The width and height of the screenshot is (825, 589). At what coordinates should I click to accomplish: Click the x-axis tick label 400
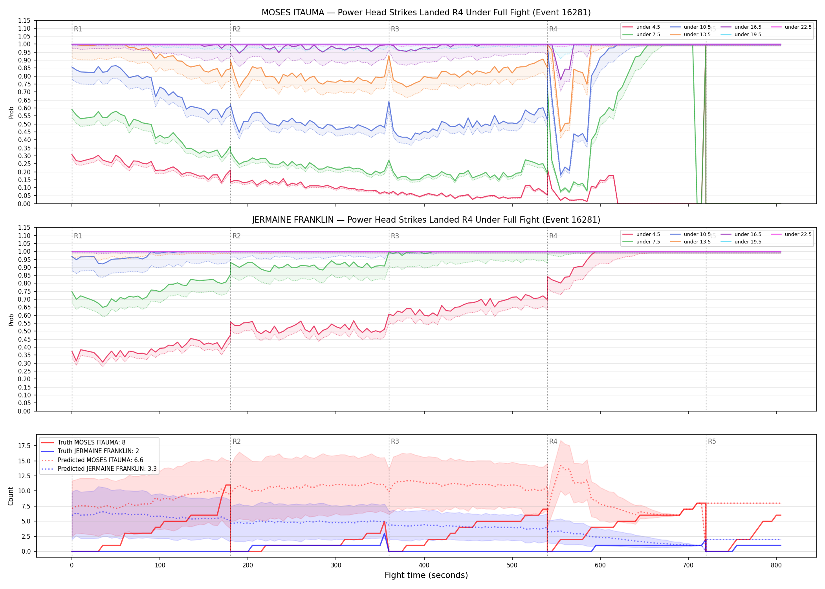point(424,565)
